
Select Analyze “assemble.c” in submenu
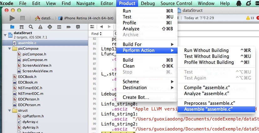[x=216, y=94]
